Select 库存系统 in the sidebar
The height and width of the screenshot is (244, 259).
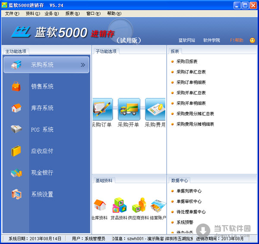42,108
